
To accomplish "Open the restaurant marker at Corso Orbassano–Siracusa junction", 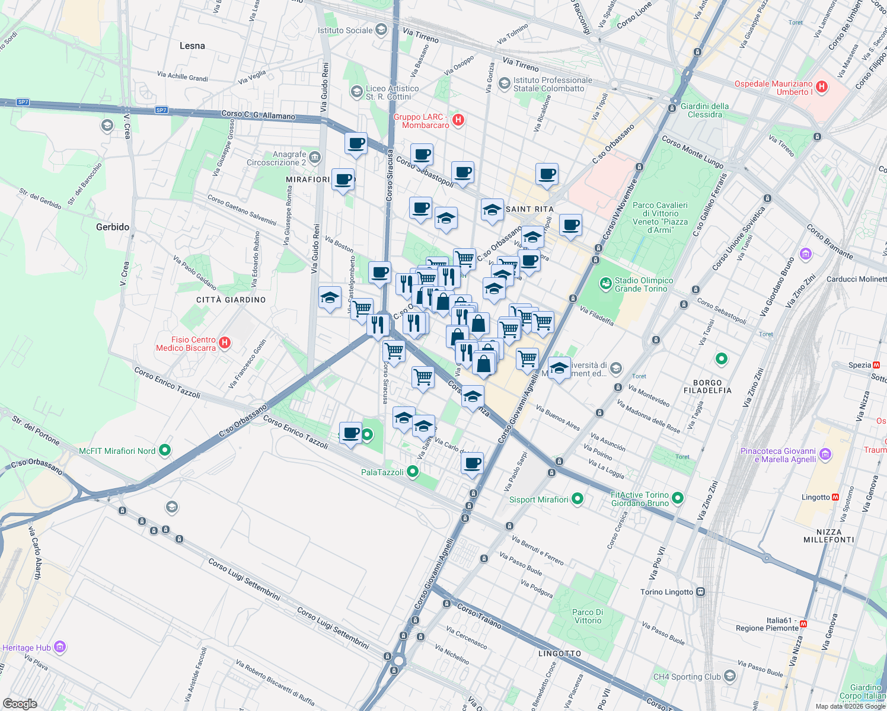I will pos(378,325).
